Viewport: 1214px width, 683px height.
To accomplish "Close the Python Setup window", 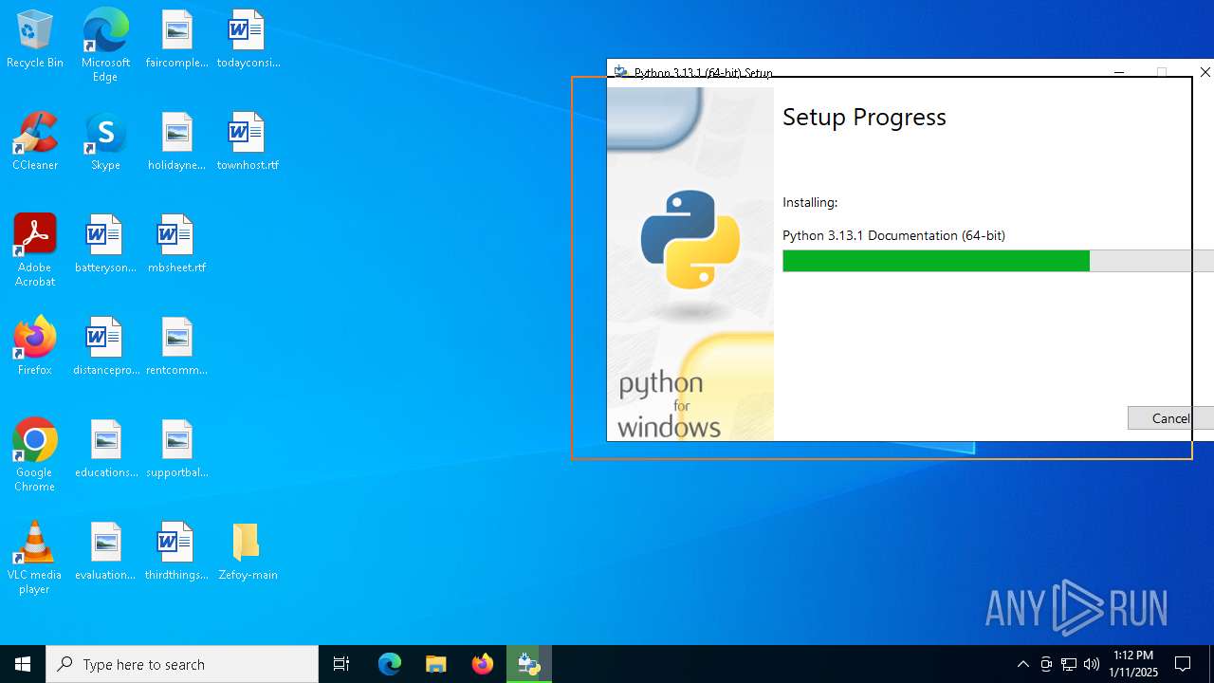I will click(1205, 72).
